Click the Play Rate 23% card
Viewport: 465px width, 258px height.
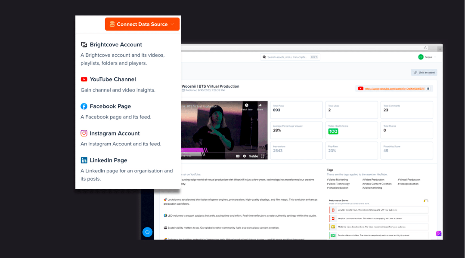(351, 150)
